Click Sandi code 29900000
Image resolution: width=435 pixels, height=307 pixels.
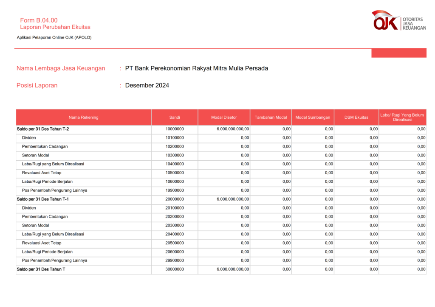coord(175,260)
